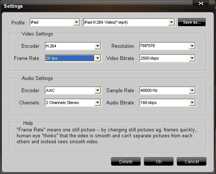Expand the Resolution 768*576 dropdown arrow
Image resolution: width=216 pixels, height=174 pixels.
(x=192, y=46)
